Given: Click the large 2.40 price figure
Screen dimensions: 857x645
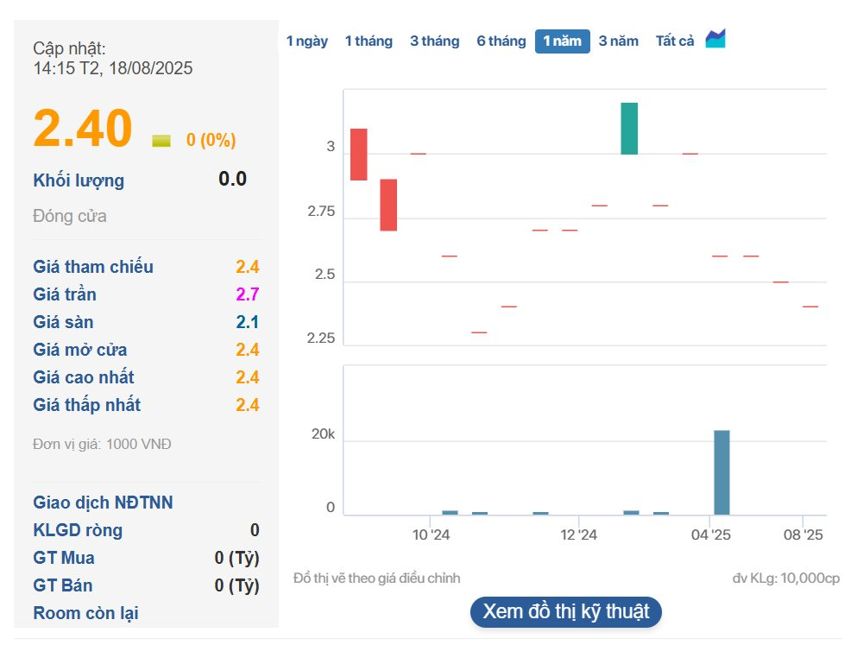Looking at the screenshot, I should click(x=83, y=129).
